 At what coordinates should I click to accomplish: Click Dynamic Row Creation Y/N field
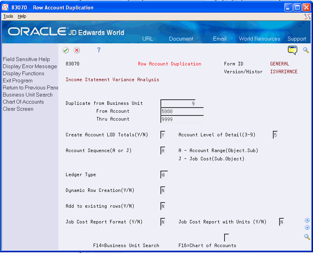[163, 190]
